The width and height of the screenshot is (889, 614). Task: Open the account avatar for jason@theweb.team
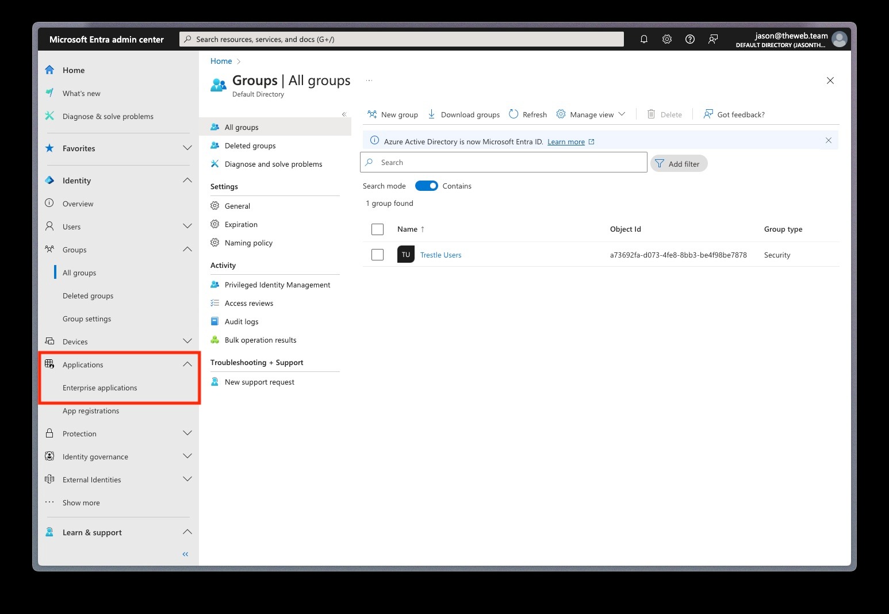pos(840,39)
